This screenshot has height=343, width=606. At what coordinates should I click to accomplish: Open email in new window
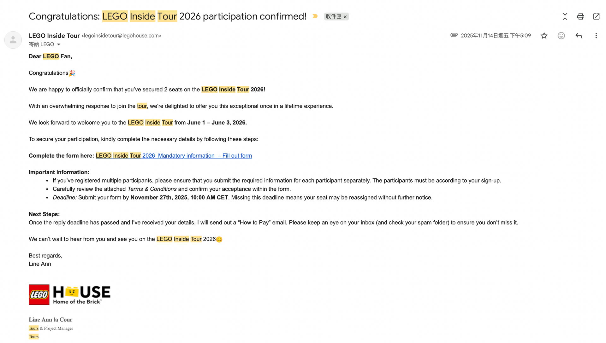point(596,16)
